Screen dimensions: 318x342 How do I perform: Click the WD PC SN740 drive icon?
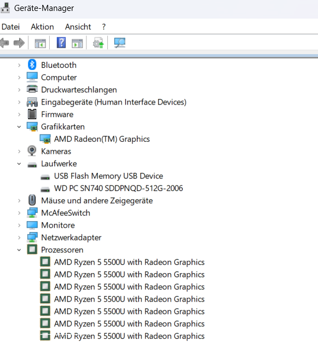click(x=45, y=189)
